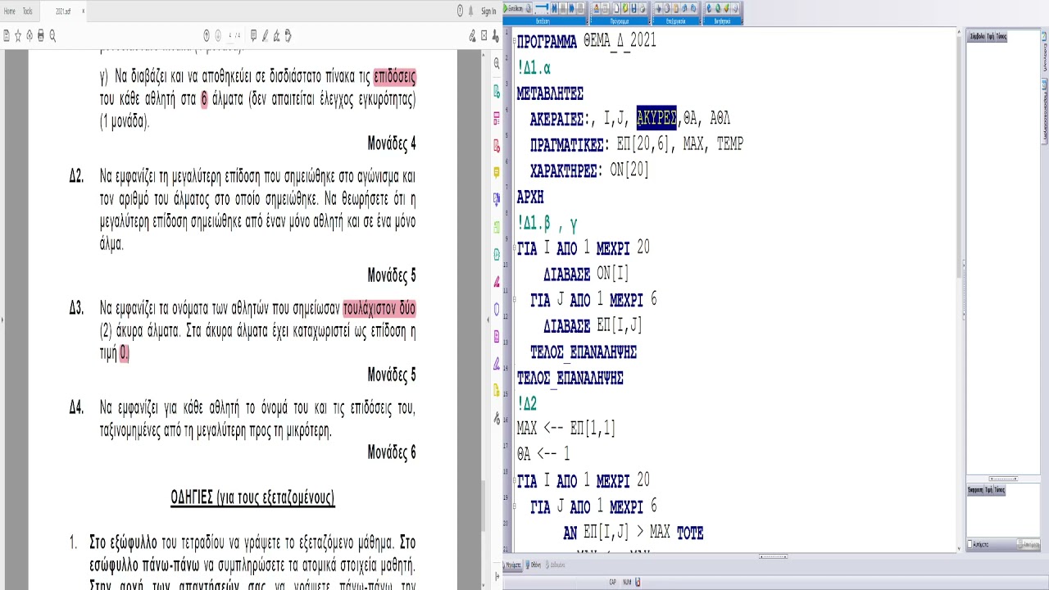1049x590 pixels.
Task: Click the PDF bookmark star icon
Action: tap(17, 35)
